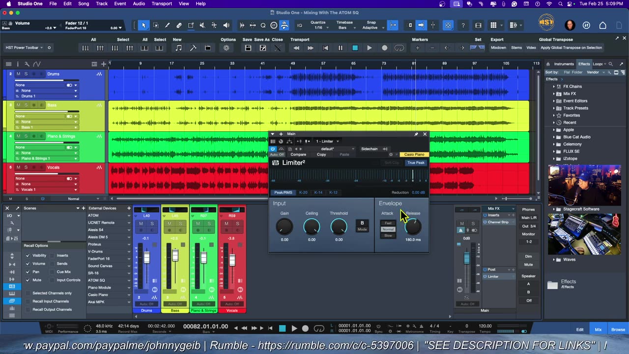Enable Recall Input Channels checkbox
This screenshot has height=354, width=629.
click(x=28, y=301)
